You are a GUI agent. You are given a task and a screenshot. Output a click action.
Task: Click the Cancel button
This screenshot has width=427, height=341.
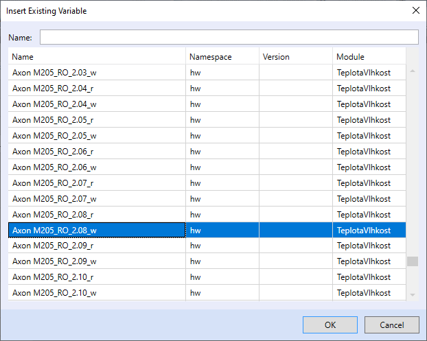point(392,325)
